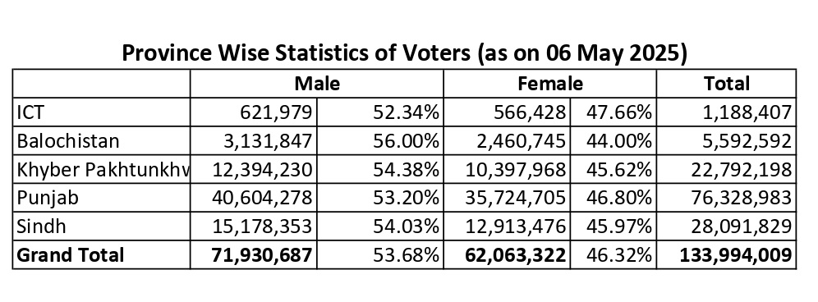This screenshot has width=818, height=302.
Task: Click the Khyber Pakhtunkhwa row label
Action: (x=102, y=170)
